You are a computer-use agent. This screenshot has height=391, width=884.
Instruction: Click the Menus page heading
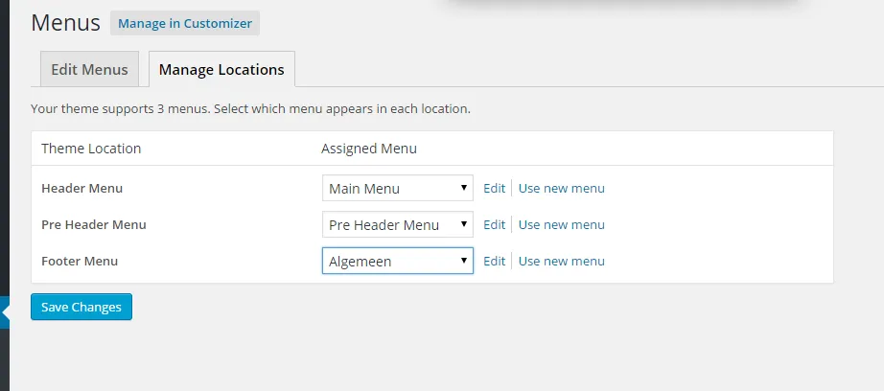point(65,23)
